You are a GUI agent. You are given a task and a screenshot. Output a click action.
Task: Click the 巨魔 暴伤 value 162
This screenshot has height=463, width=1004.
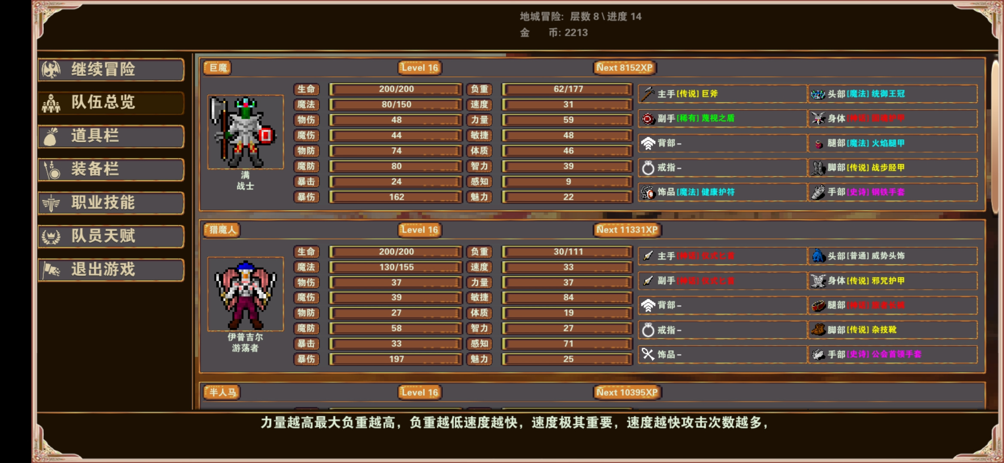pos(396,197)
